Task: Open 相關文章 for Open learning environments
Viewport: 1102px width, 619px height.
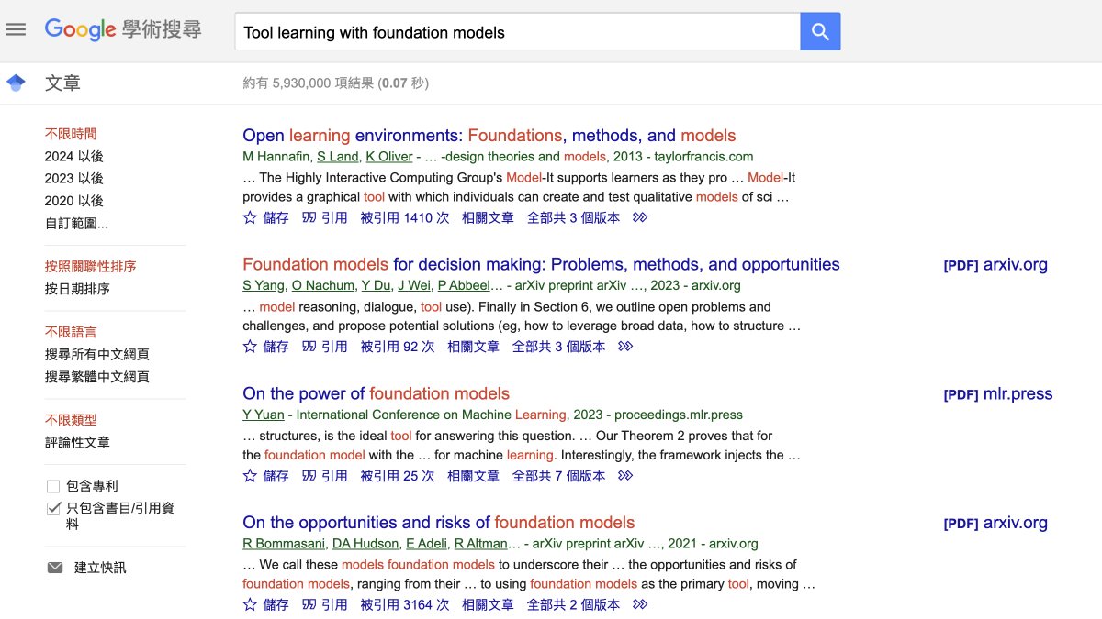Action: tap(488, 217)
